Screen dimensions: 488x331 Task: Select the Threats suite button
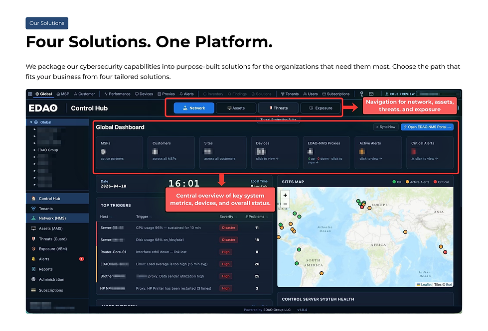[278, 108]
